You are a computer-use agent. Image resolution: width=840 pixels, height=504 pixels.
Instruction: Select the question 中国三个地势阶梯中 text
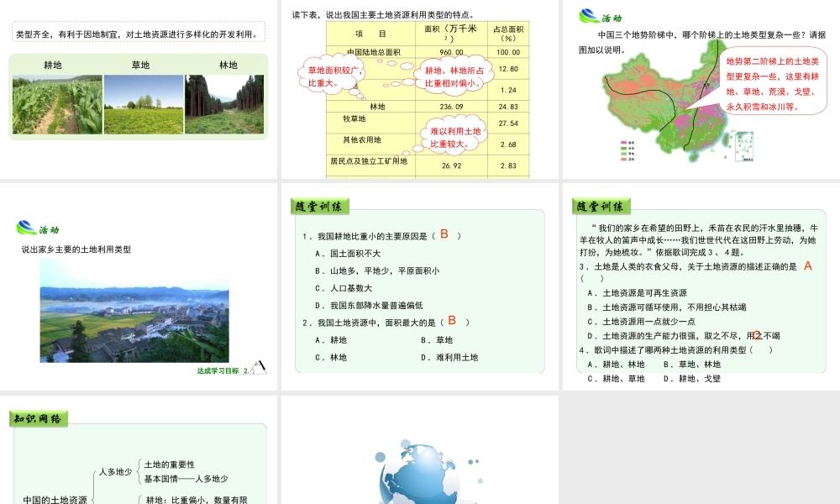point(702,42)
